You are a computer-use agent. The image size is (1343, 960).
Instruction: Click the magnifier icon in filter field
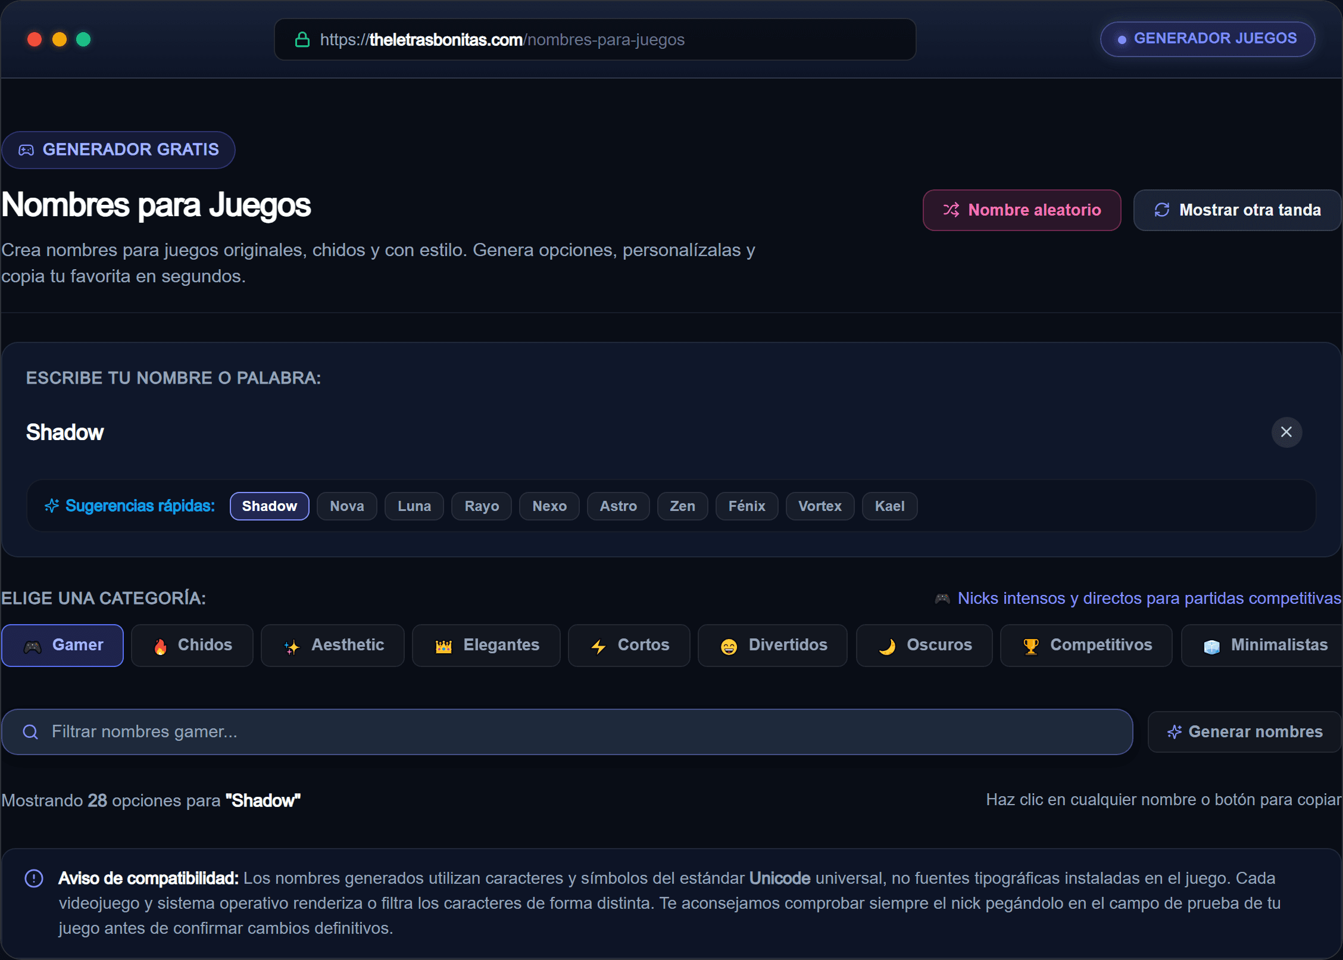(30, 732)
